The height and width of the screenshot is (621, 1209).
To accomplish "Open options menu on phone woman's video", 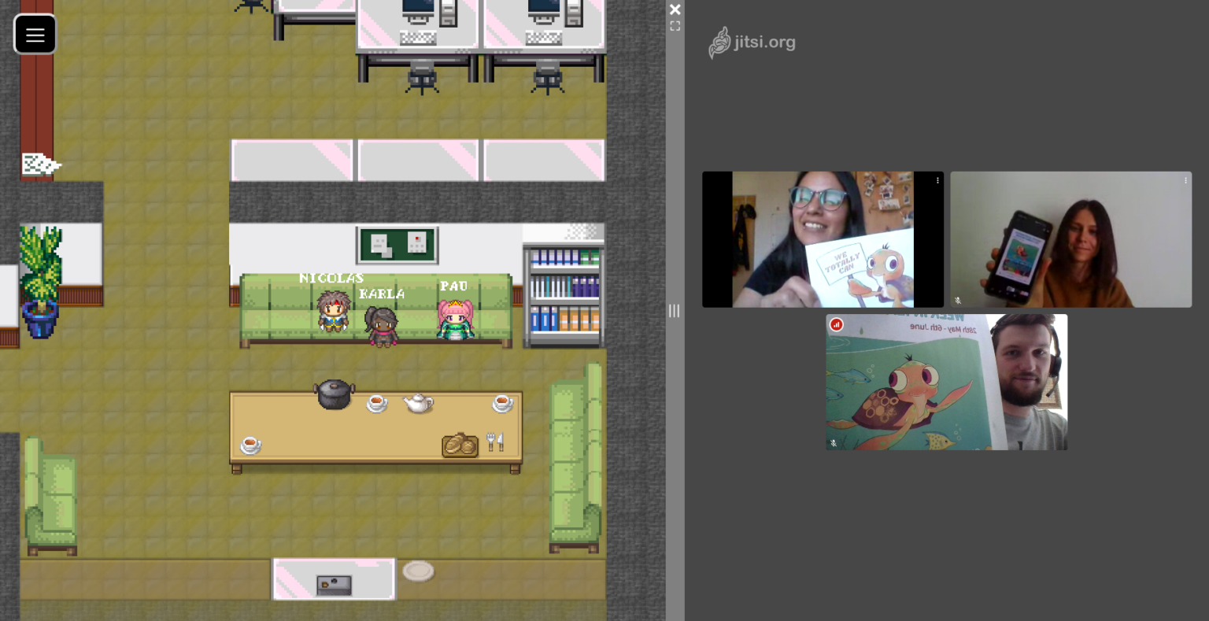I will click(x=1185, y=180).
